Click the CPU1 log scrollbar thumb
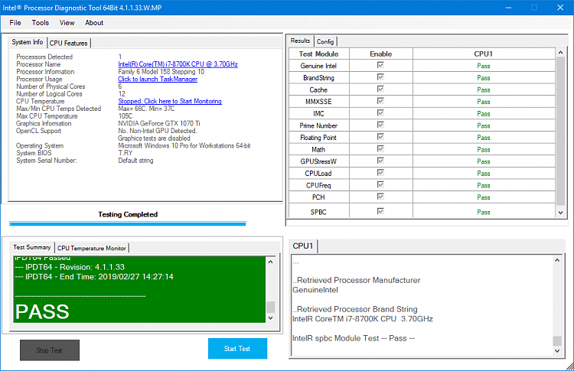The image size is (574, 371). point(557,340)
